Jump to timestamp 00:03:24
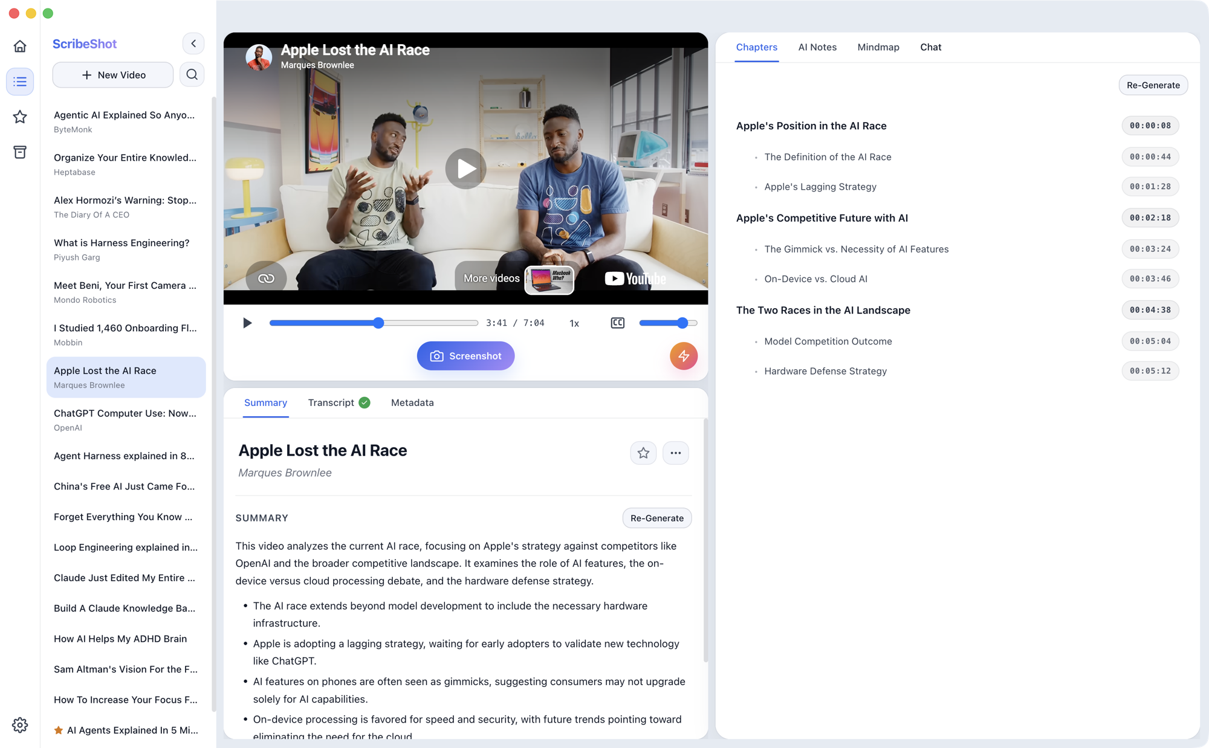The height and width of the screenshot is (748, 1209). click(x=1150, y=249)
